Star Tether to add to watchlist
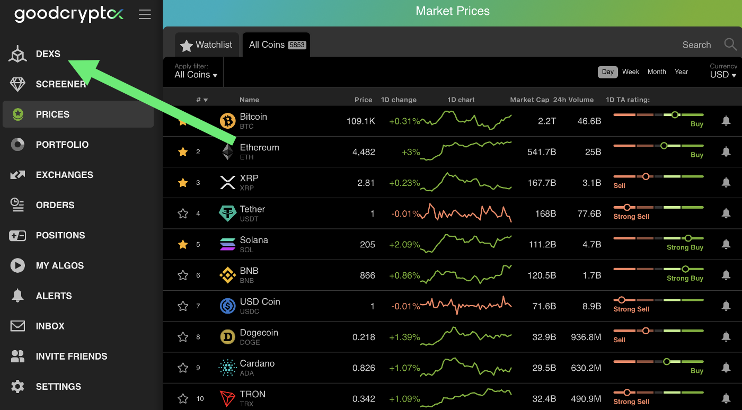Viewport: 742px width, 410px height. (x=183, y=213)
